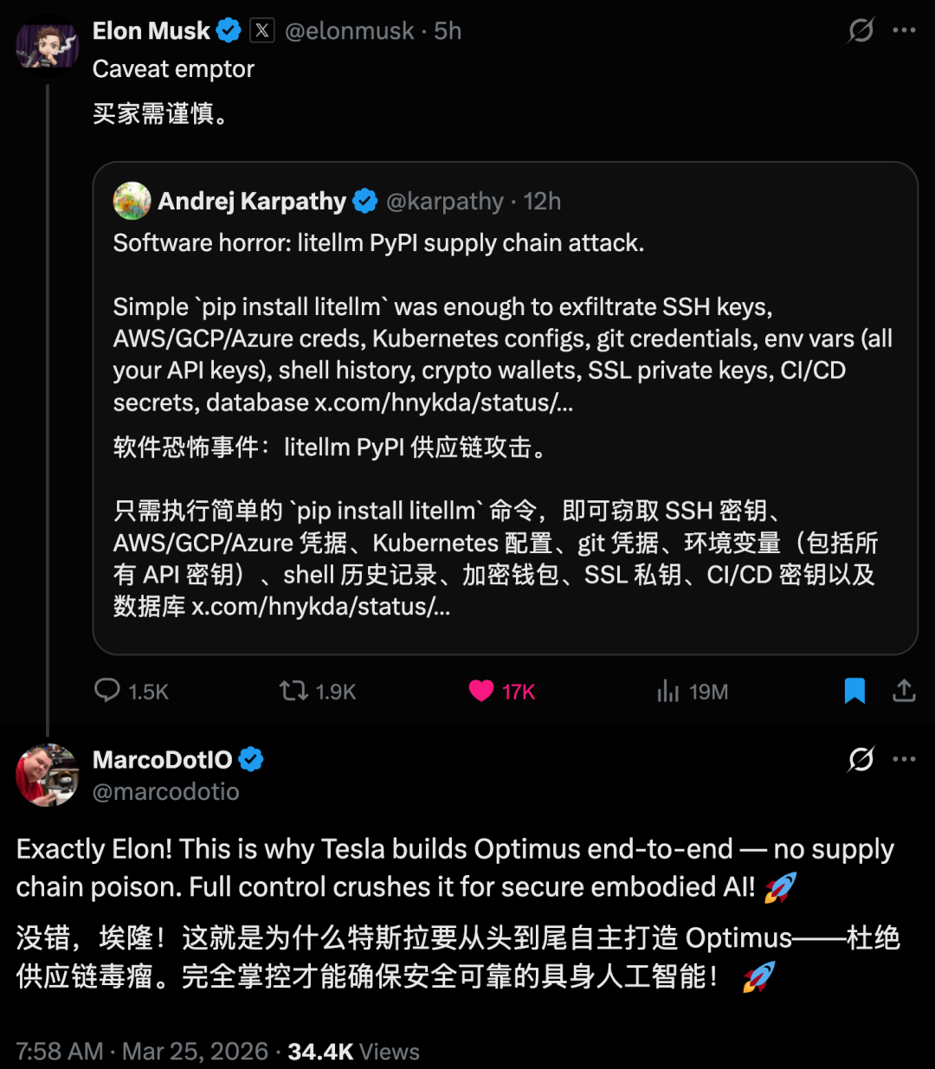The width and height of the screenshot is (935, 1069).
Task: Open the @elonmusk handle link
Action: click(349, 31)
